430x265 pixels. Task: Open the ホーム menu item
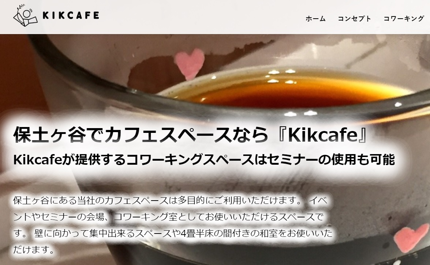click(x=315, y=19)
